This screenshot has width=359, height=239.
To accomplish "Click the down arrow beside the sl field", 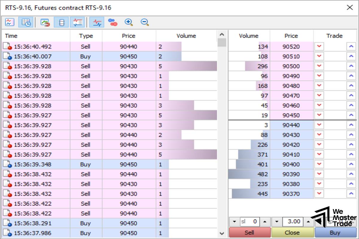I will pos(234,222).
